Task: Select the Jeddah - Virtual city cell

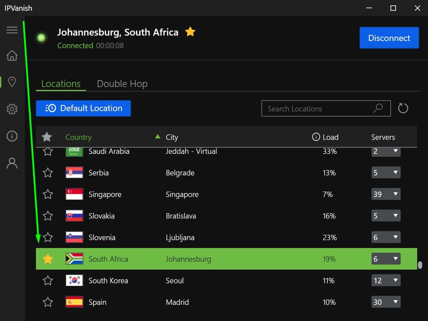Action: (x=191, y=151)
